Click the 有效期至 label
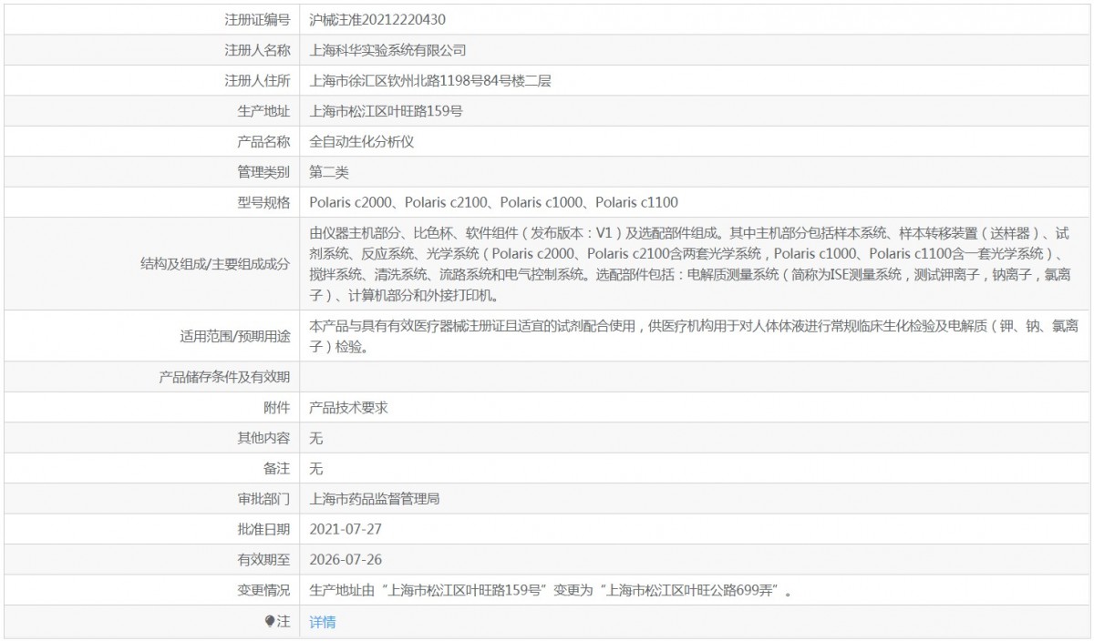The image size is (1094, 641). tap(263, 560)
